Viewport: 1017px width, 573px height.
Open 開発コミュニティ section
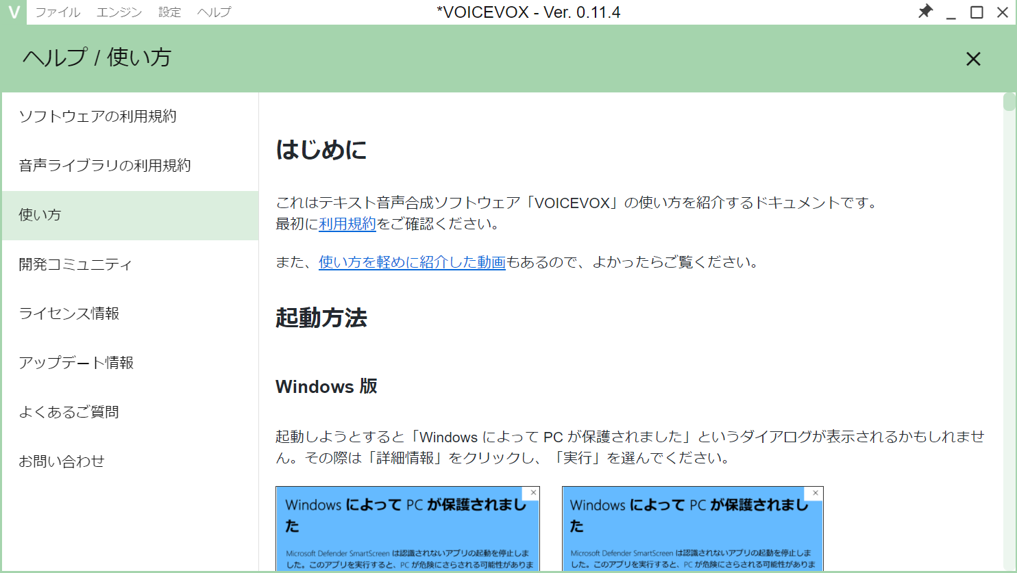click(130, 264)
